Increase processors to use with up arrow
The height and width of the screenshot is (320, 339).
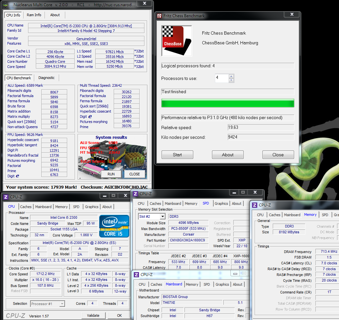point(231,76)
